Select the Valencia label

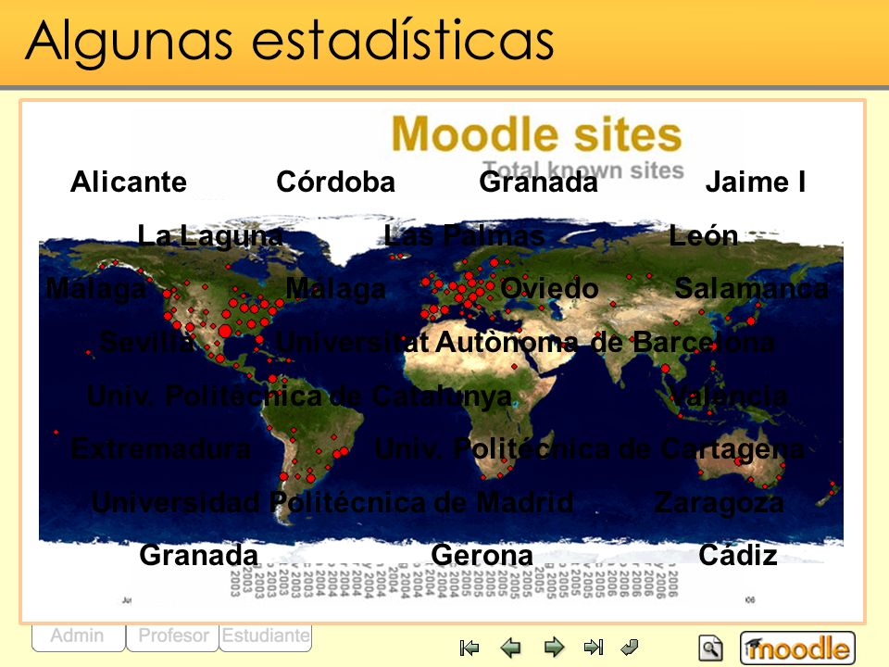(x=729, y=396)
